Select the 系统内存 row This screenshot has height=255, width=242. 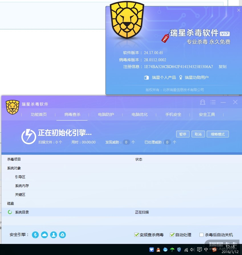coord(121,186)
